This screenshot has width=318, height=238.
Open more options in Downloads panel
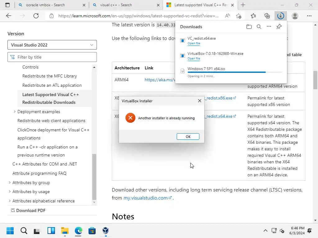(269, 27)
